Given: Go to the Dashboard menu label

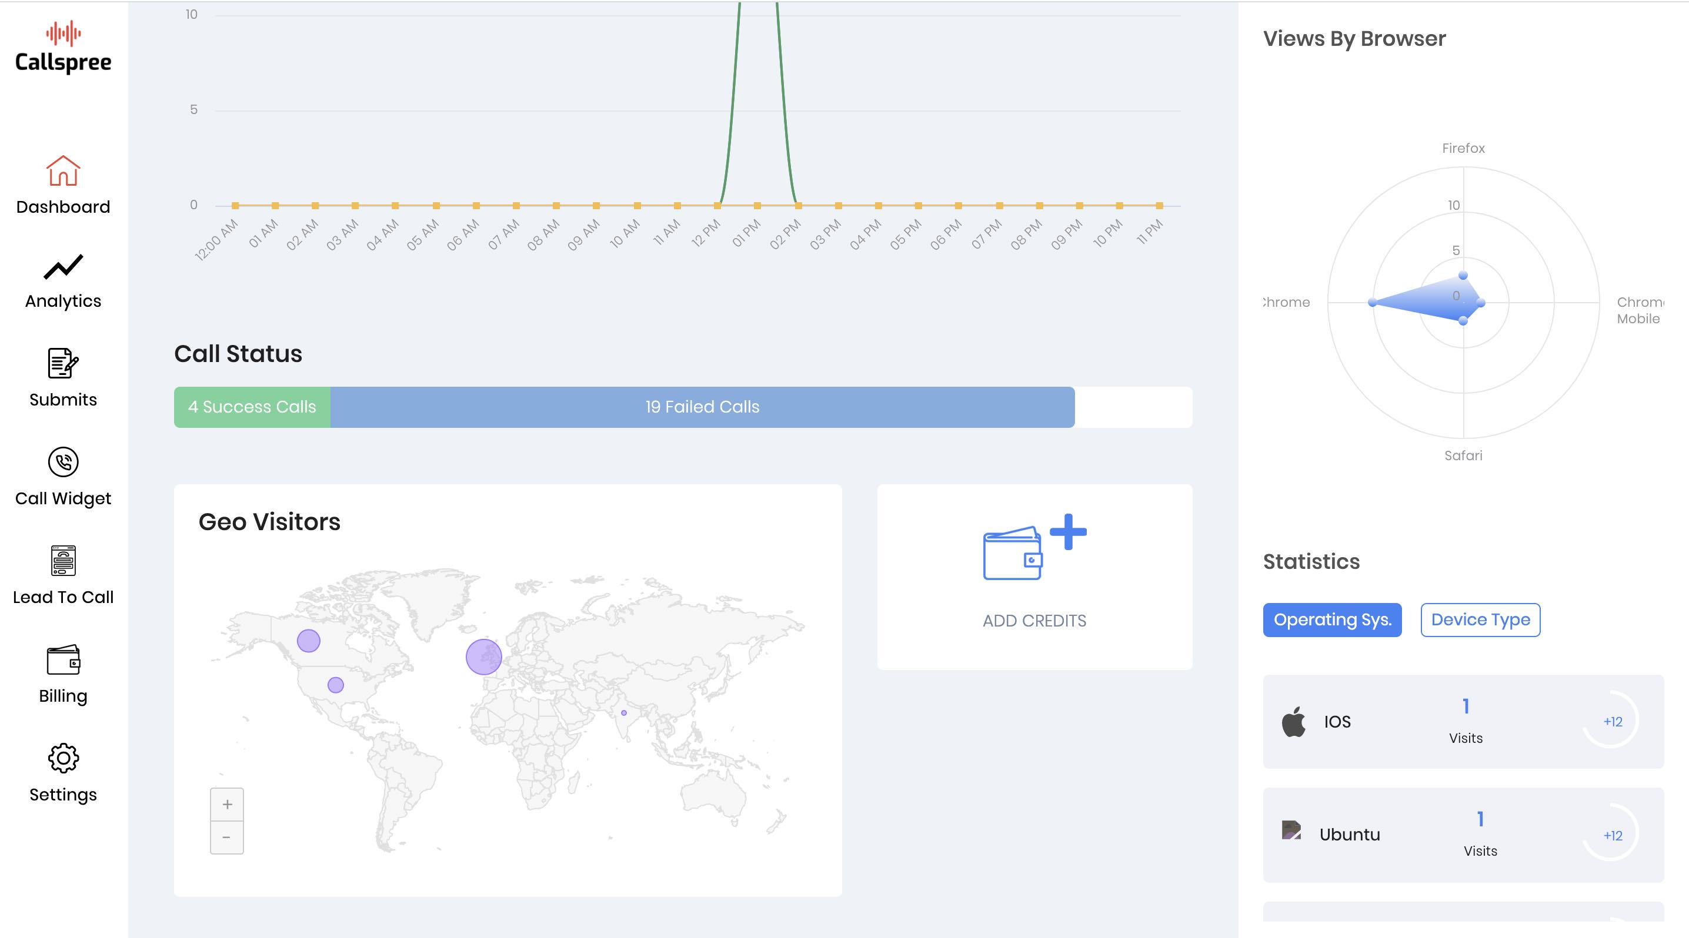Looking at the screenshot, I should (63, 207).
